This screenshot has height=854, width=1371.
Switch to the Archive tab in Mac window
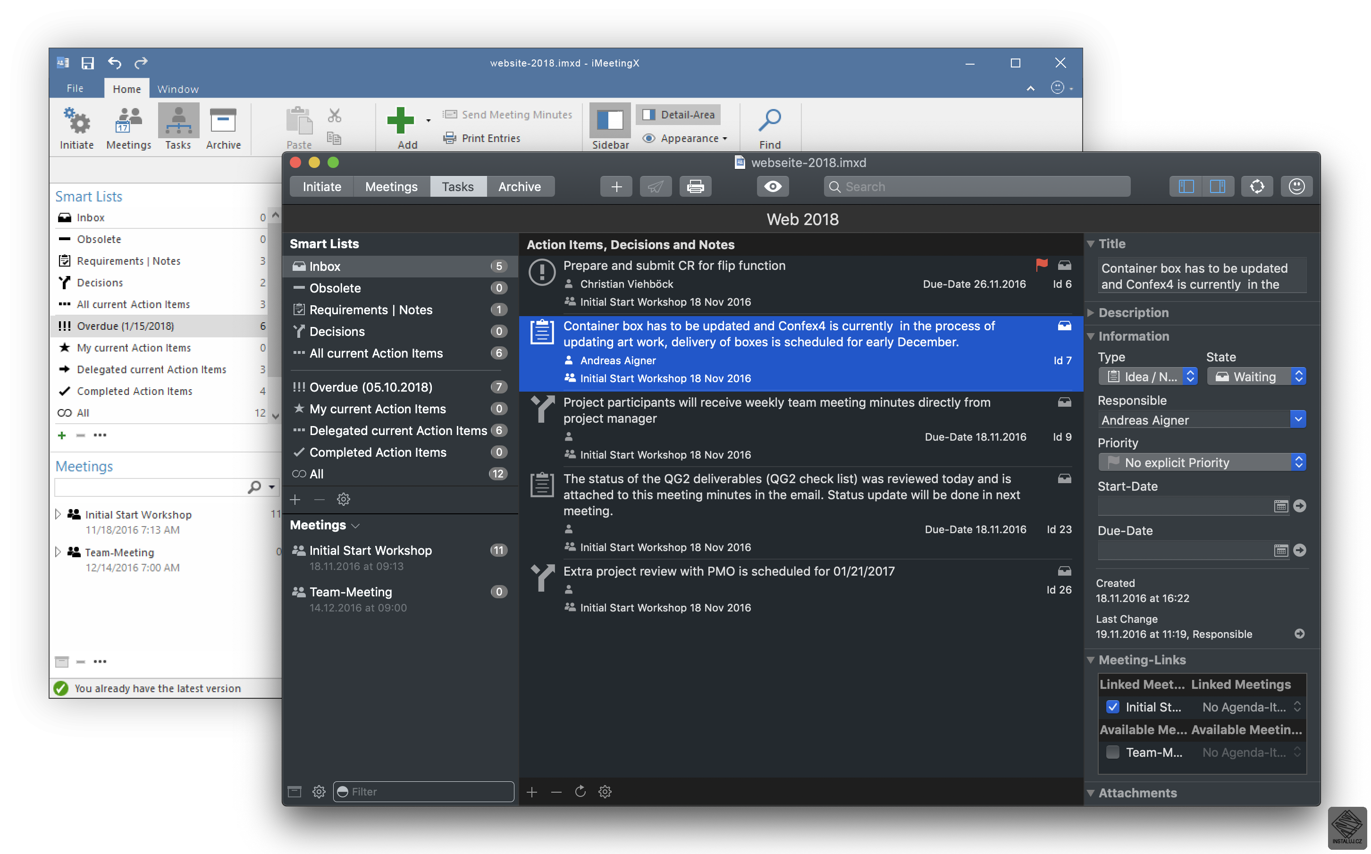(x=520, y=186)
